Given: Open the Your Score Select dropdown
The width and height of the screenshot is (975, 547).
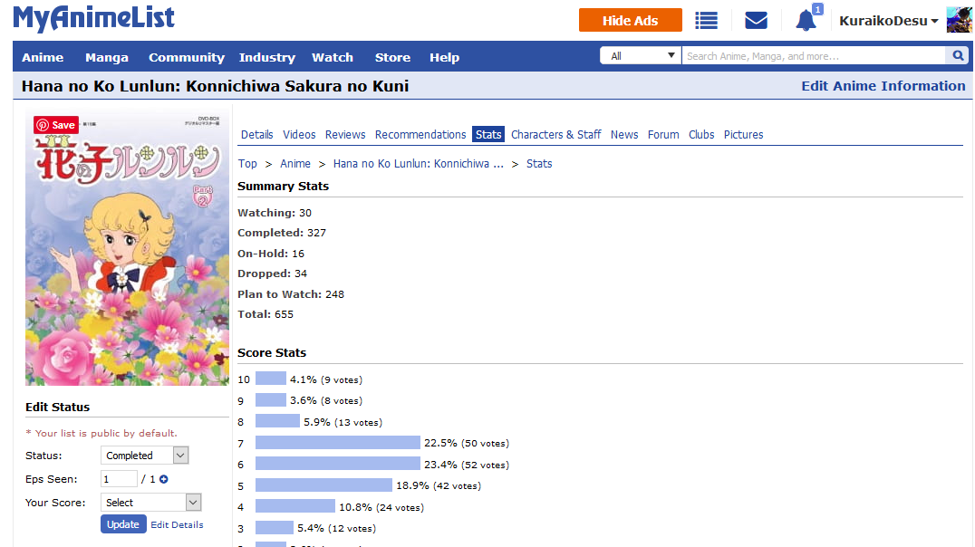Looking at the screenshot, I should click(150, 503).
